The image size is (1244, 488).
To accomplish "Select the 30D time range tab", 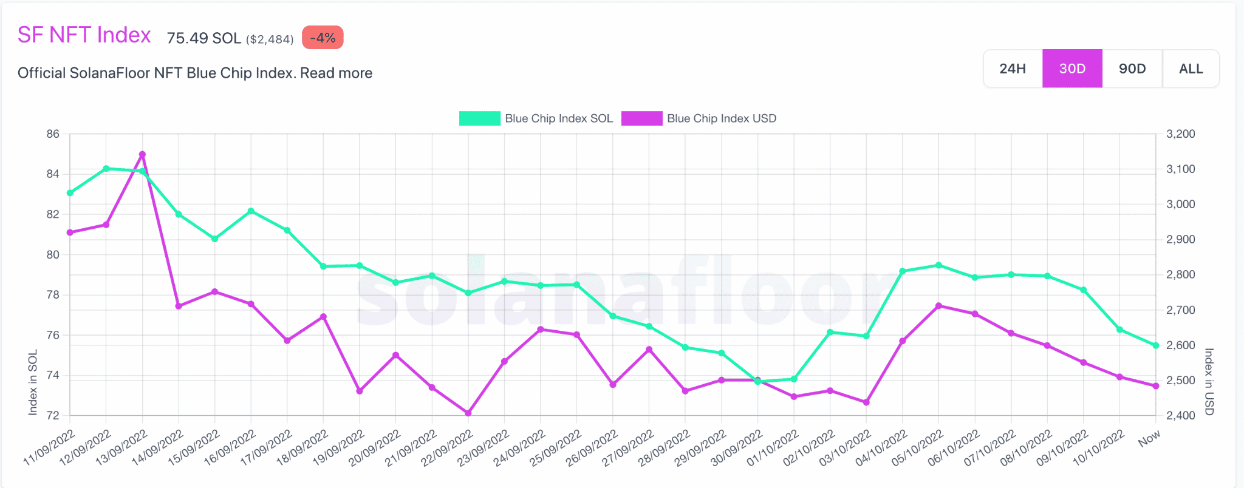I will point(1072,69).
